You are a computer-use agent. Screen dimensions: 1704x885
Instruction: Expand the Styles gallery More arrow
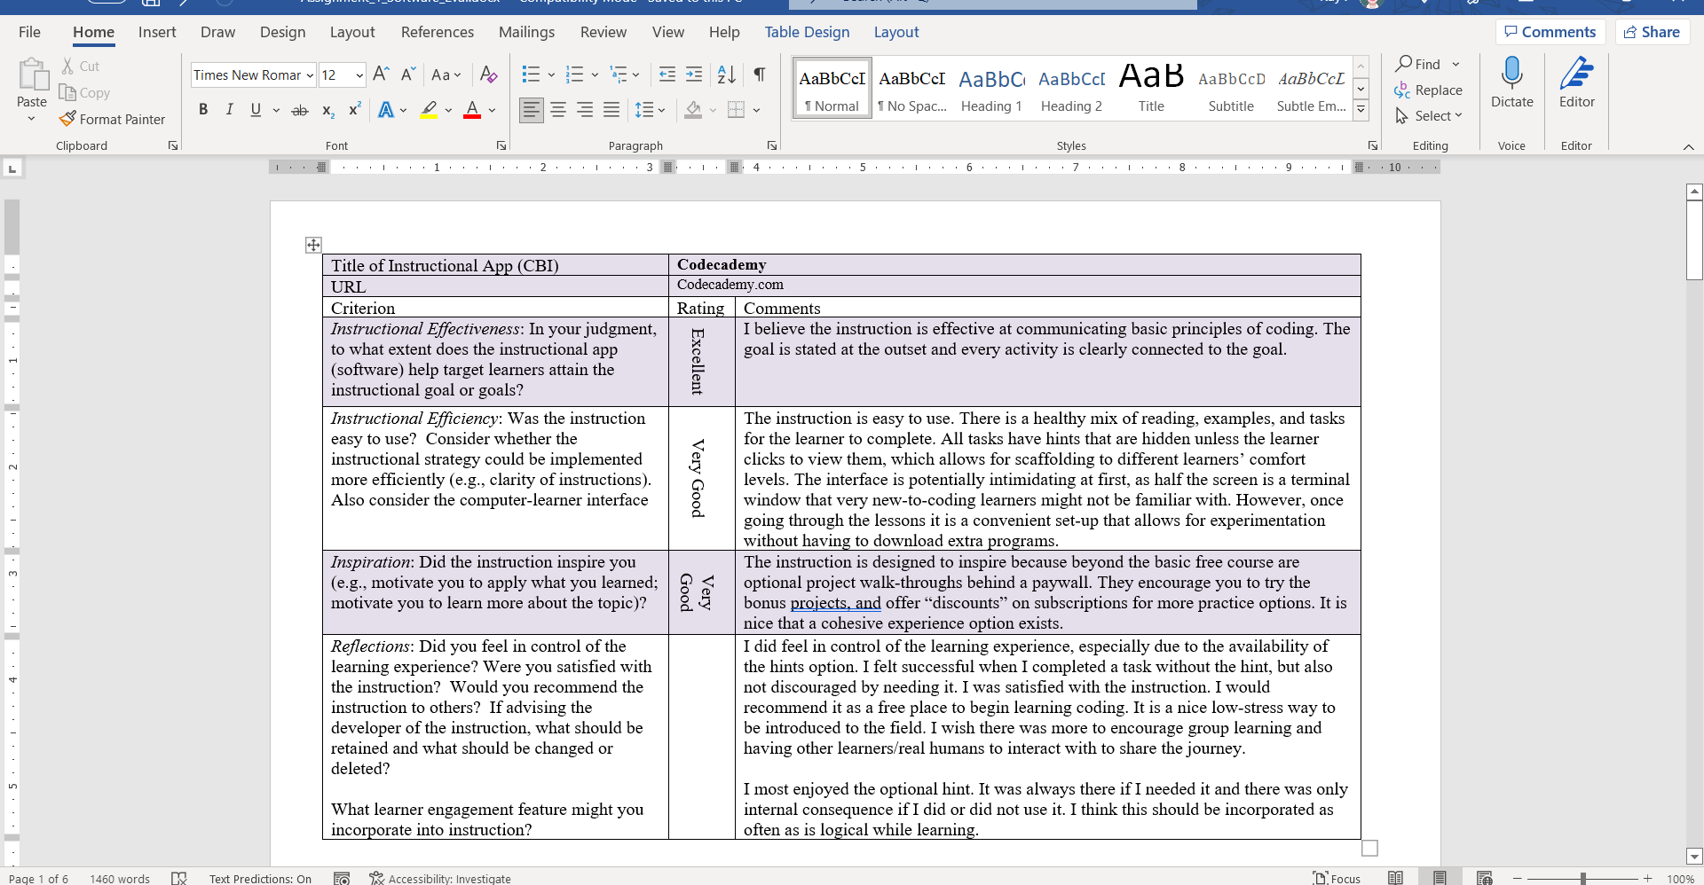[x=1361, y=110]
